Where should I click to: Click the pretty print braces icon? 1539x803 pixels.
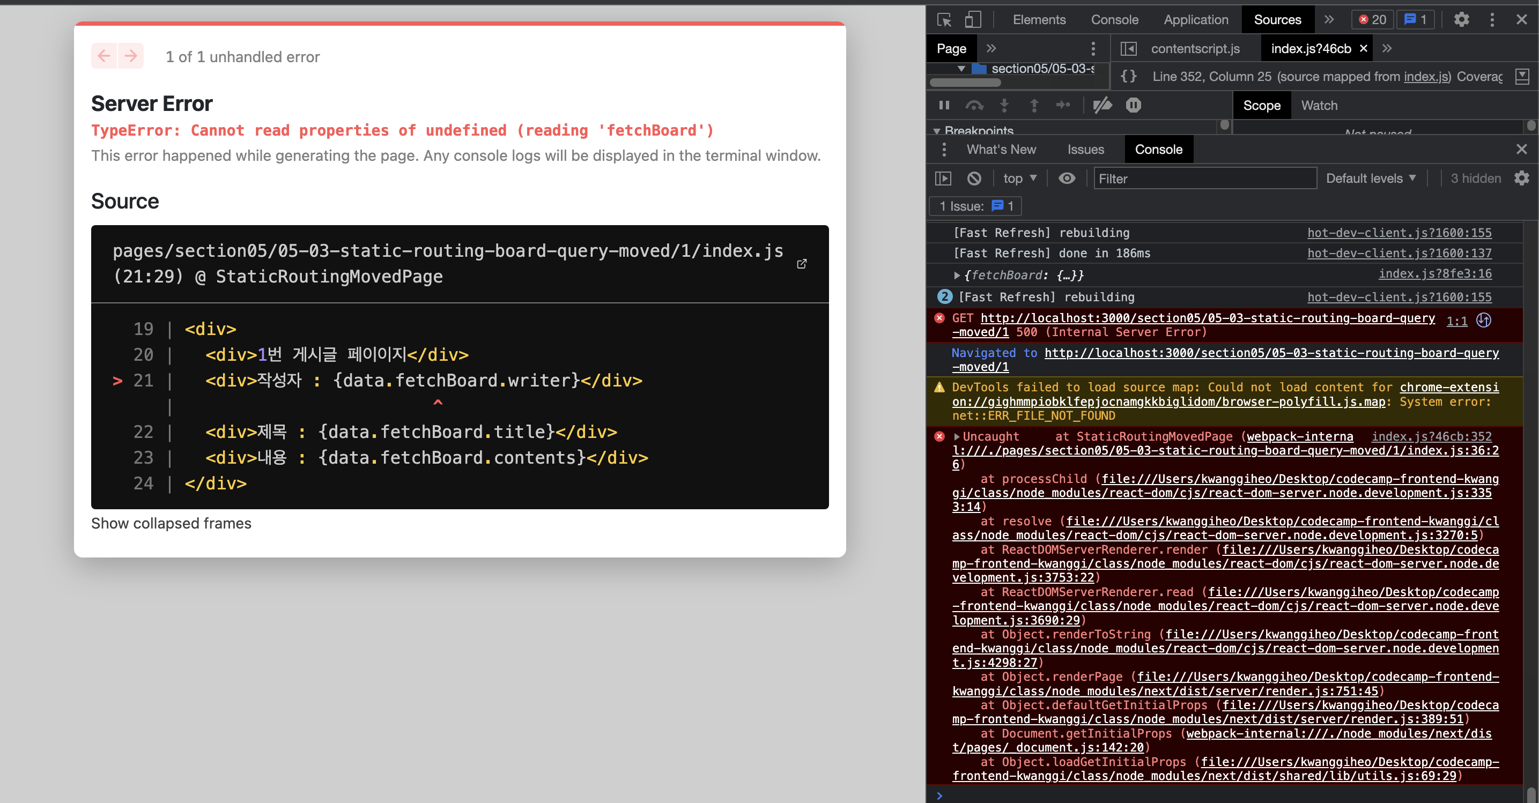[x=1128, y=77]
